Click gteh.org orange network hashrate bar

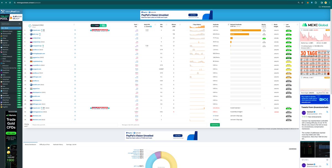point(239,34)
